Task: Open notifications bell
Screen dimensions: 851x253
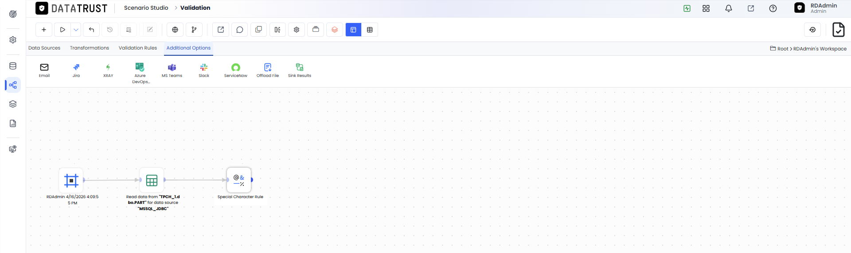Action: pos(729,8)
